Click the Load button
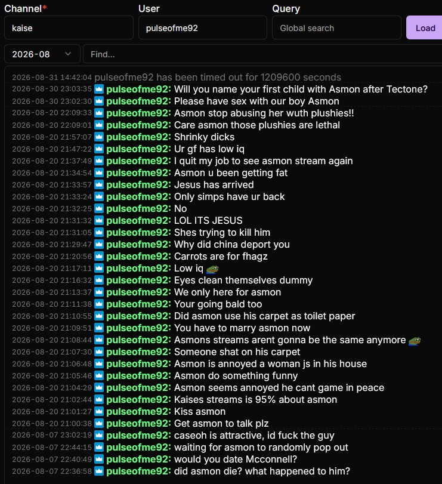 click(425, 28)
